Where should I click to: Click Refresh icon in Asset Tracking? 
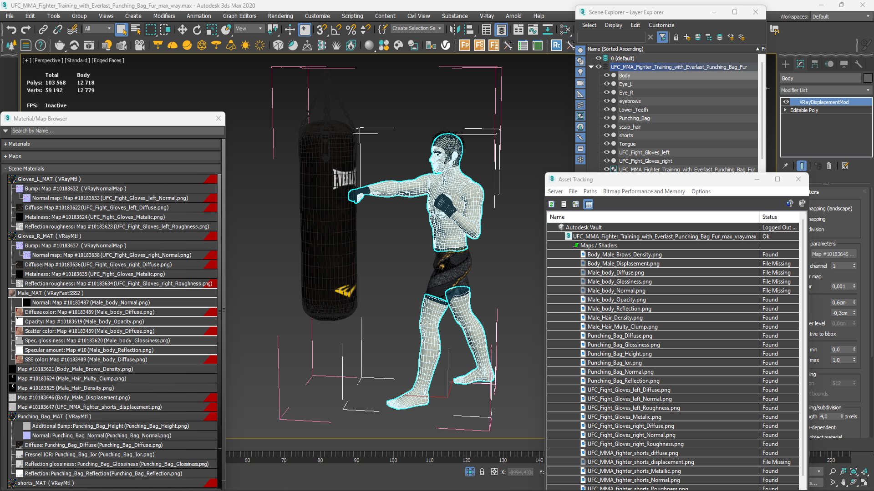[x=551, y=204]
